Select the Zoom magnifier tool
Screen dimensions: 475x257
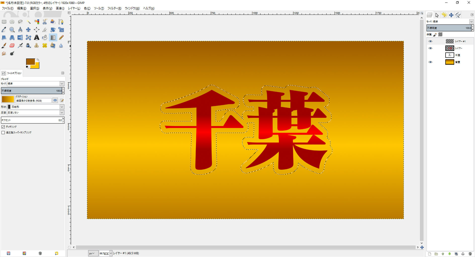point(12,30)
